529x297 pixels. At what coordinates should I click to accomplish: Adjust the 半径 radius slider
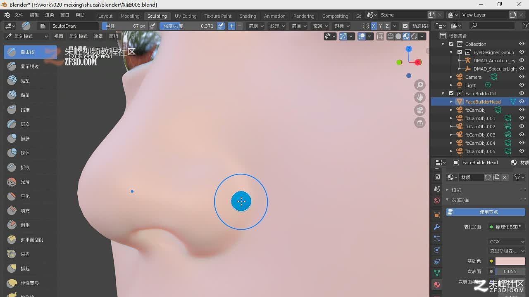pyautogui.click(x=124, y=26)
